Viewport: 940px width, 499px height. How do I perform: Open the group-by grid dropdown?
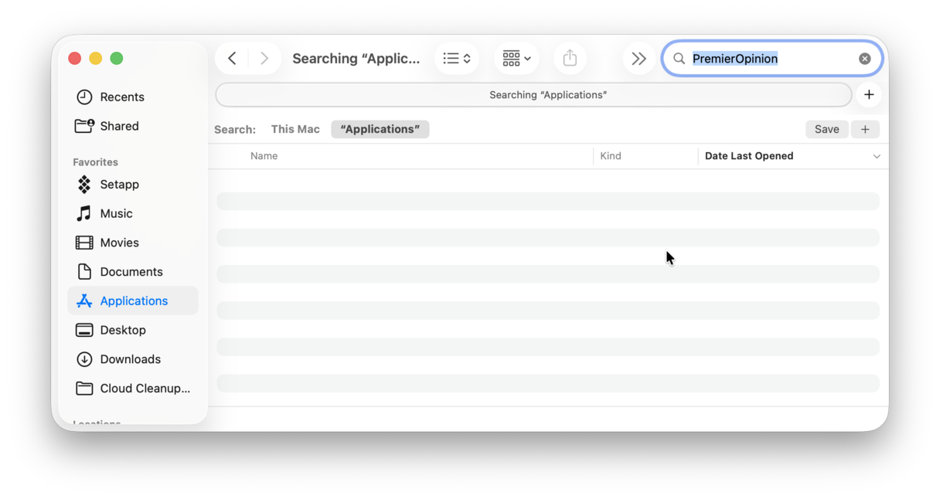point(516,59)
